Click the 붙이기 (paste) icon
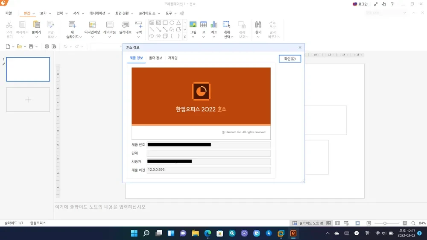 [x=36, y=24]
